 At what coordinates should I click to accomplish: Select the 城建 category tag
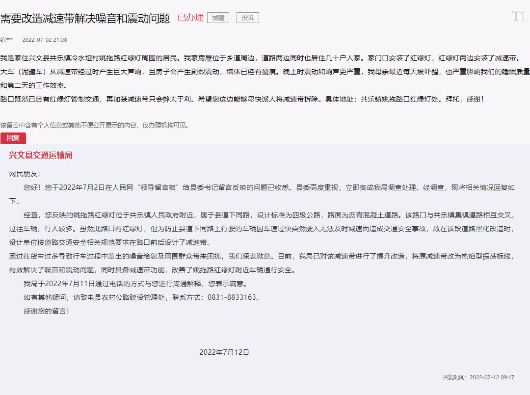[218, 18]
